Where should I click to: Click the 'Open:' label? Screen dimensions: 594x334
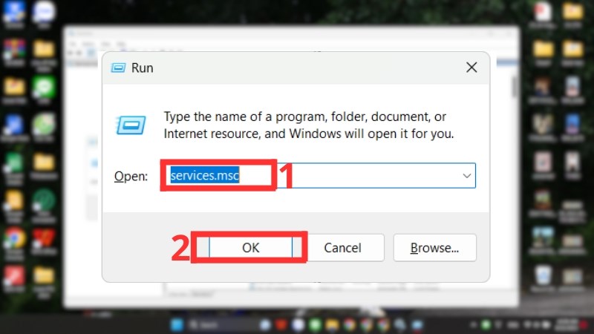point(131,176)
